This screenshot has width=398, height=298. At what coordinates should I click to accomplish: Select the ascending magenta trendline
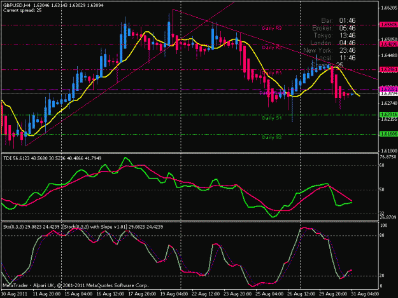(129, 73)
